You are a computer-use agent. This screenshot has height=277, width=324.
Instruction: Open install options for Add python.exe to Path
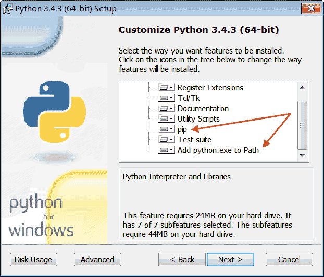pyautogui.click(x=167, y=150)
